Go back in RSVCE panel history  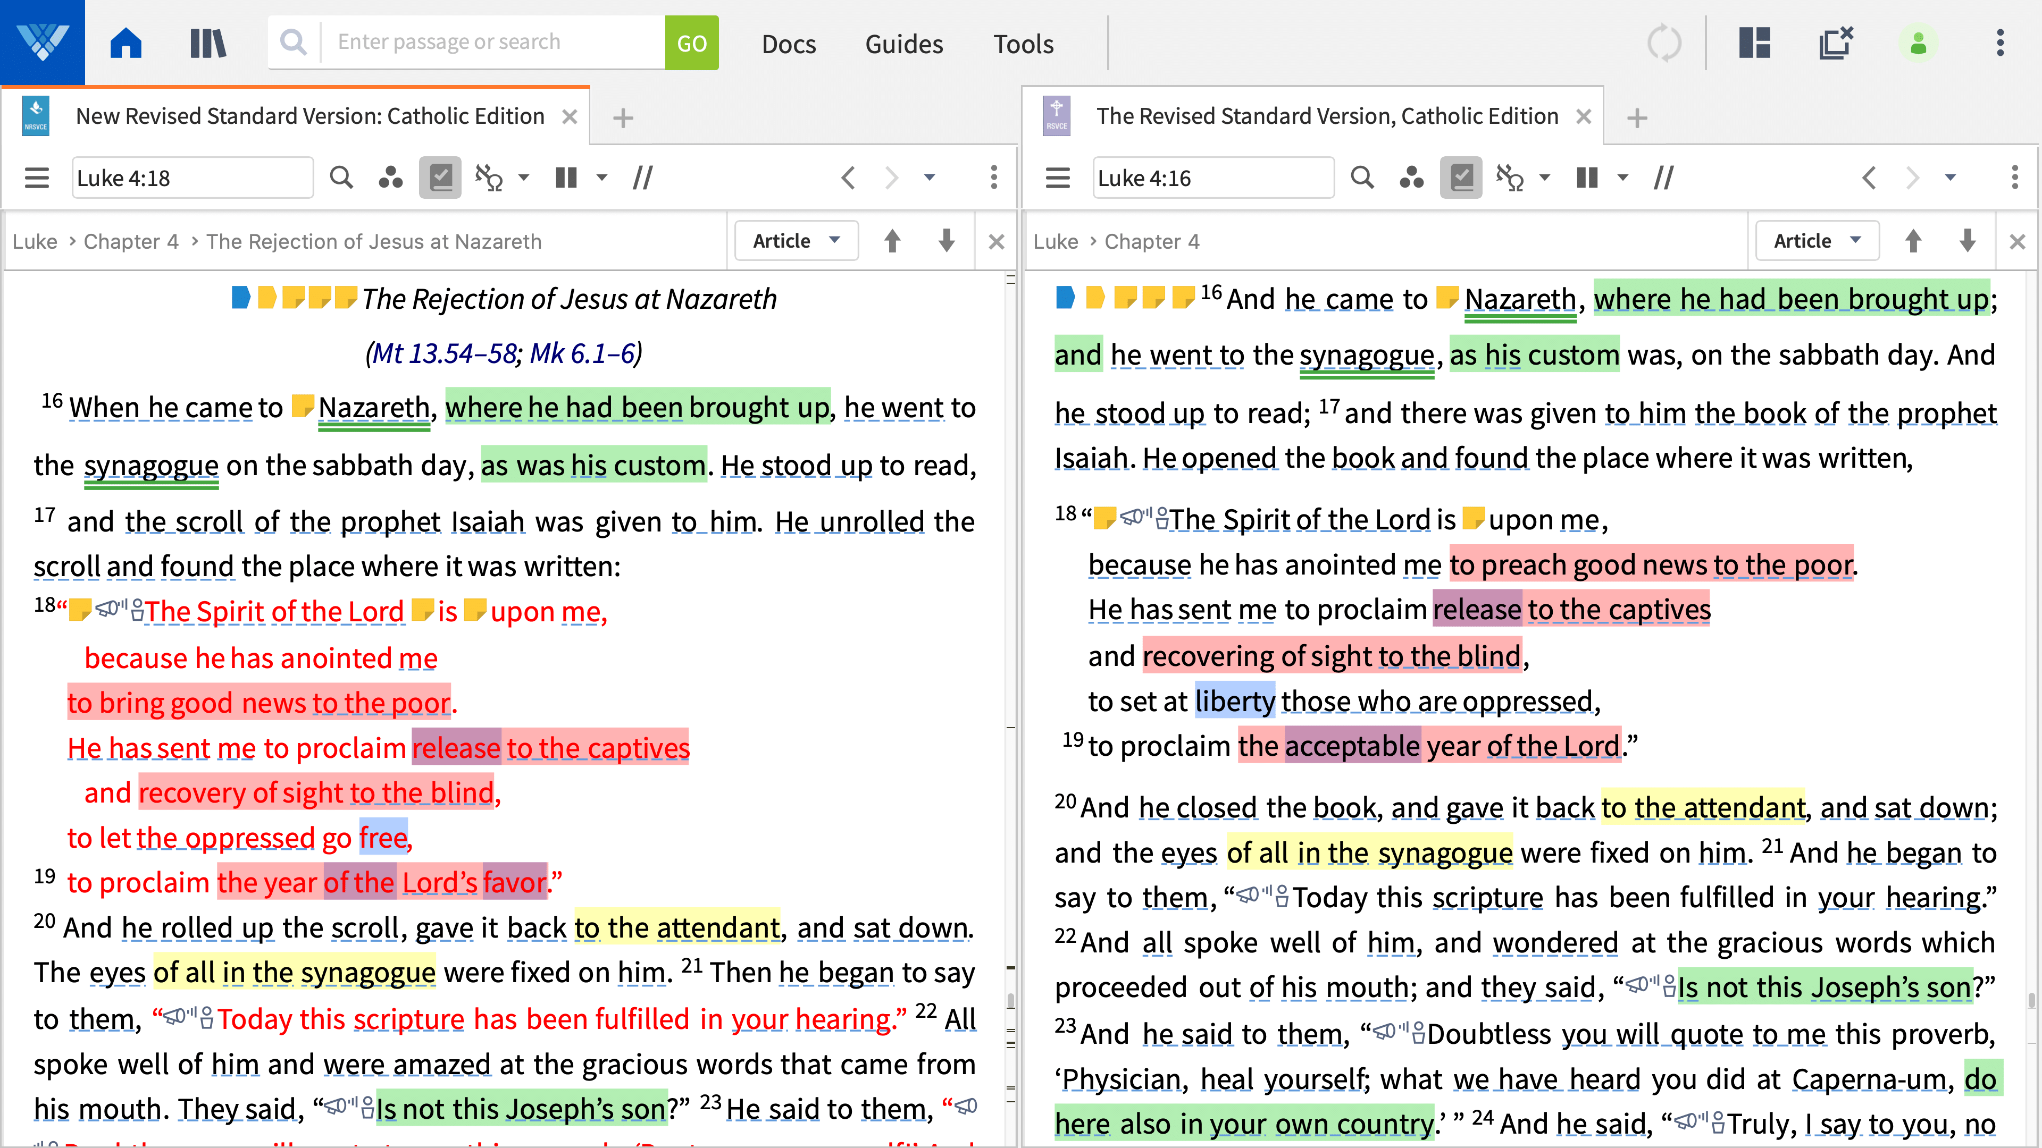(x=1869, y=178)
